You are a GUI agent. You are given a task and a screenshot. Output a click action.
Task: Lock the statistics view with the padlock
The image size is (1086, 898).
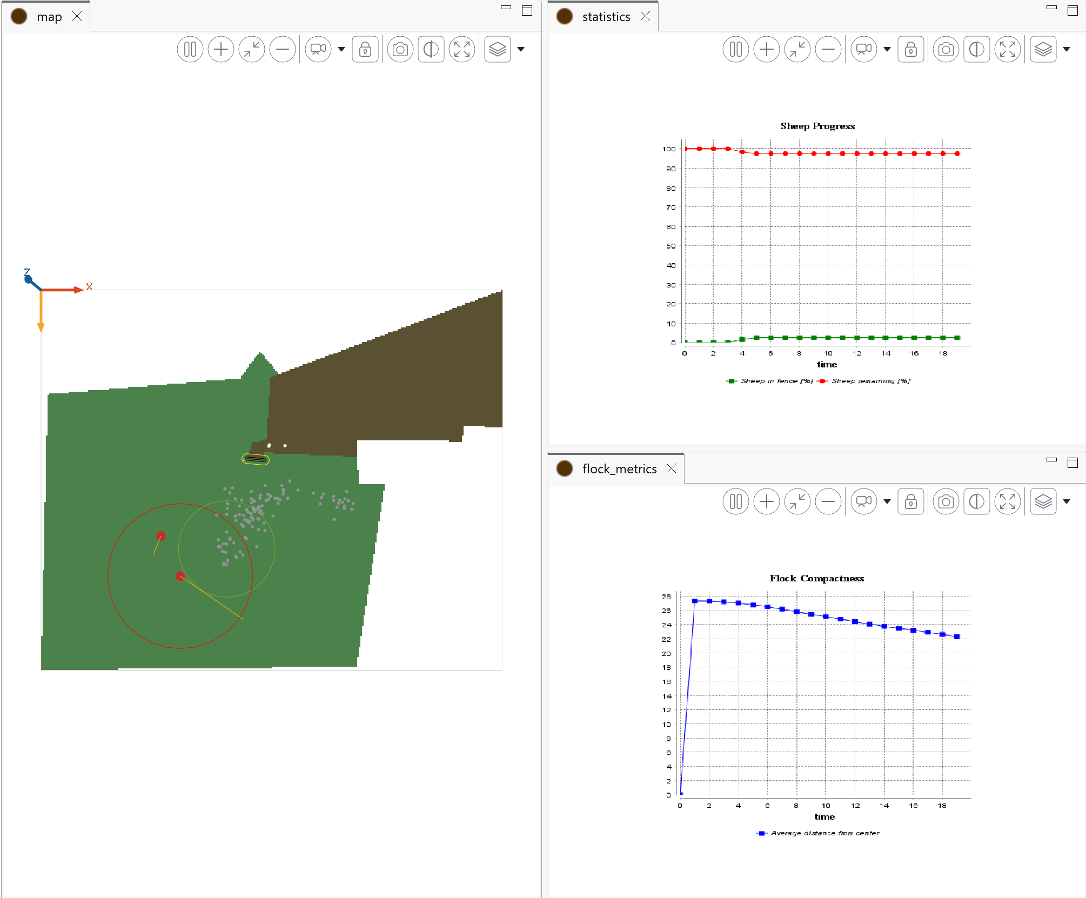(x=911, y=50)
